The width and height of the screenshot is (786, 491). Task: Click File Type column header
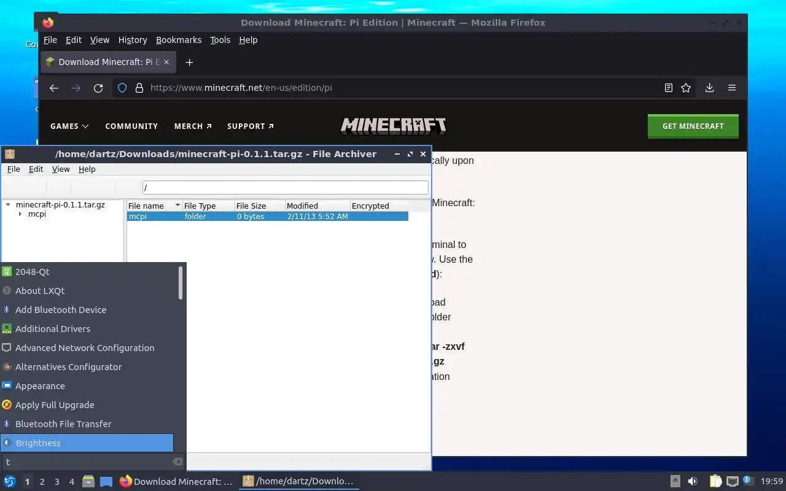tap(208, 206)
